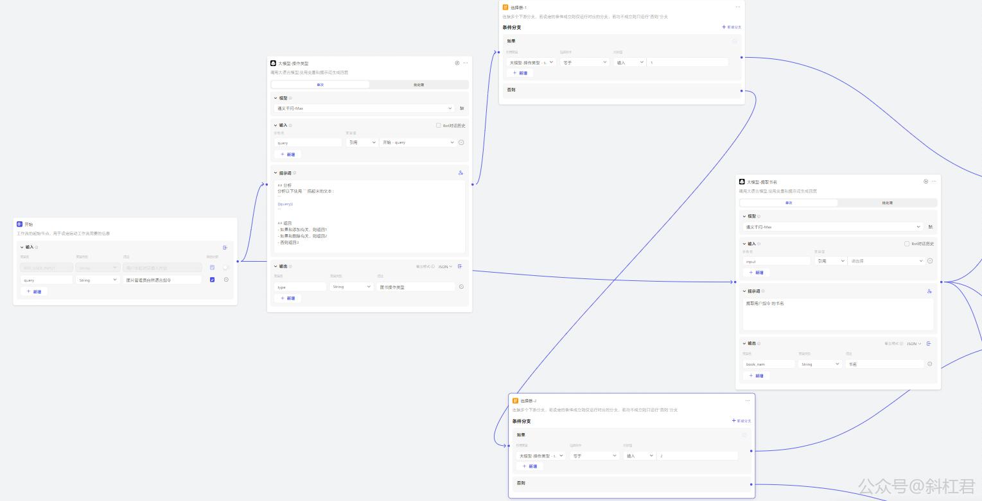Screen dimensions: 982x501
Task: Select 批处理 tab in 大模型-提取书名 node
Action: pyautogui.click(x=887, y=203)
